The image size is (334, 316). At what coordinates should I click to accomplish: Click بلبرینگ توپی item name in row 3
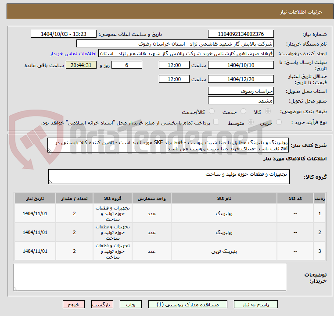(224, 252)
